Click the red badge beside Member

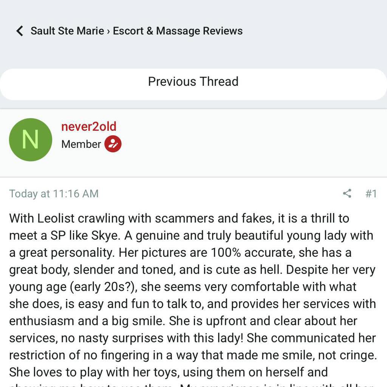pos(113,144)
